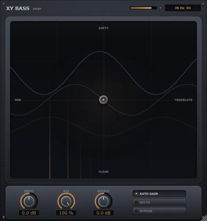Click the INPUT gain knob
Screen dimensions: 207x221
click(29, 201)
